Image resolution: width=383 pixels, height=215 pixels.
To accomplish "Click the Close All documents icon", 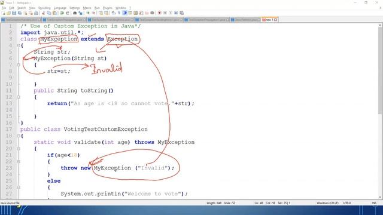I will click(x=31, y=13).
